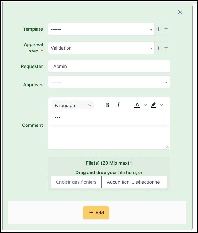This screenshot has height=233, width=198.
Task: Click the plus icon beside Approval step
Action: 166,48
